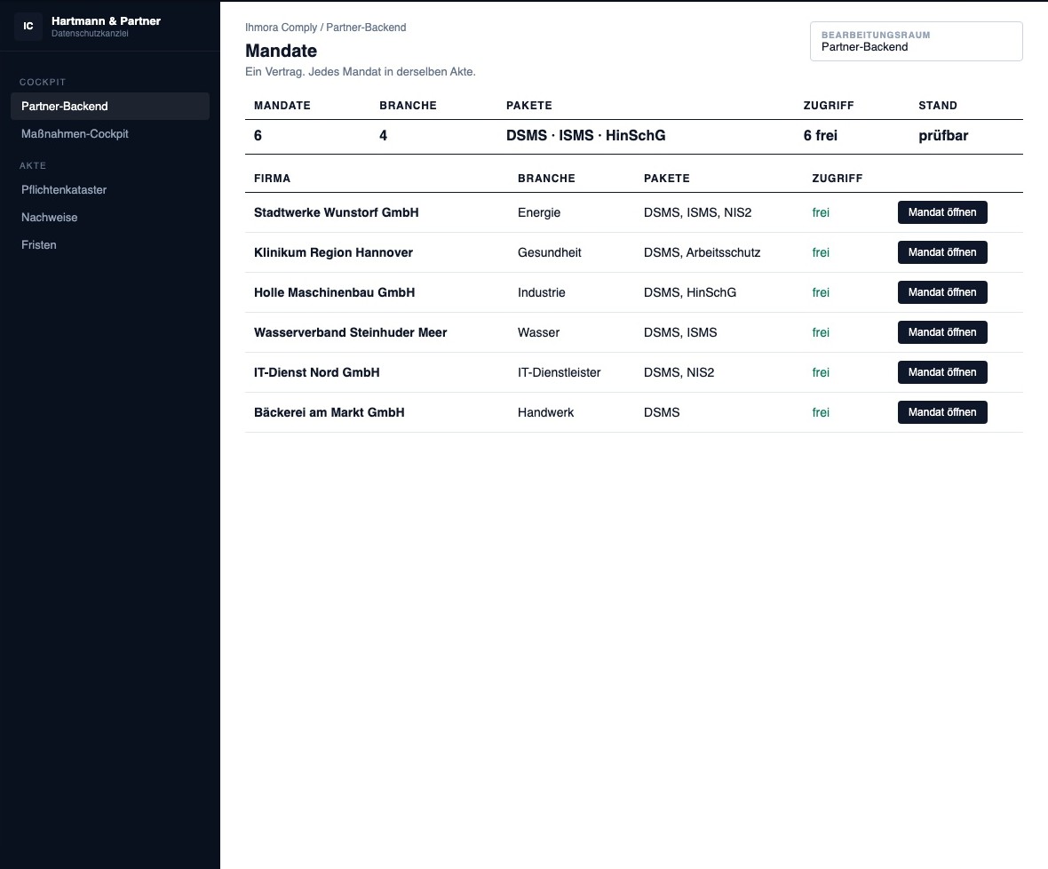Open Partner-Backend in the sidebar
Screen dimensions: 1048x869
(109, 107)
